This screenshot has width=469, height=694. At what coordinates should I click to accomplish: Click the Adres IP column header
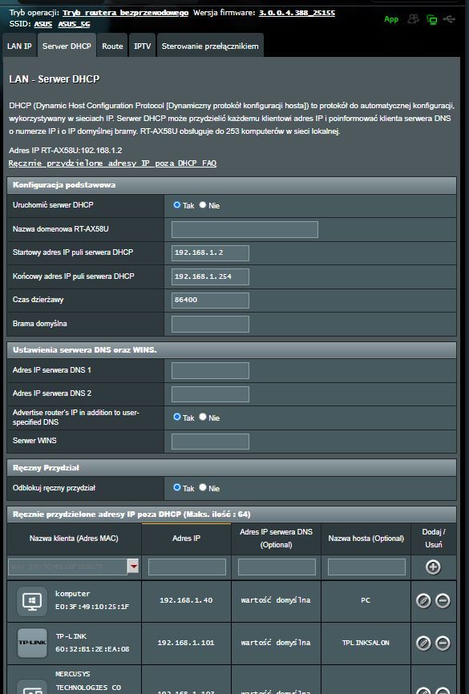tap(186, 539)
